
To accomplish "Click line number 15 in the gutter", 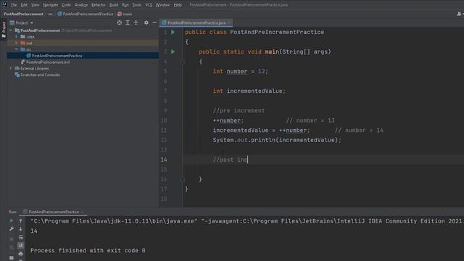I will click(x=164, y=170).
